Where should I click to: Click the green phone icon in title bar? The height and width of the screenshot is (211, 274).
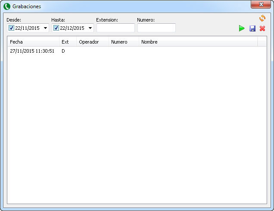point(7,6)
